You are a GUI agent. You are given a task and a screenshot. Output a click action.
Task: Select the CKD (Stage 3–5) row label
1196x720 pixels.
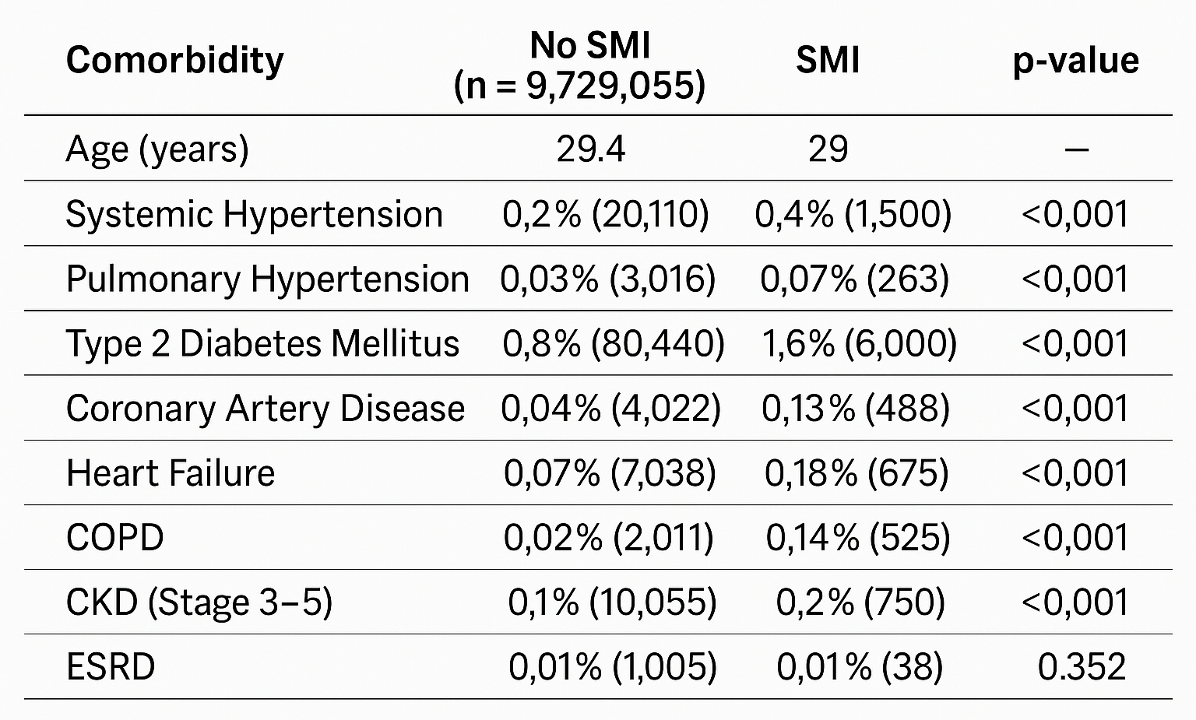point(199,602)
